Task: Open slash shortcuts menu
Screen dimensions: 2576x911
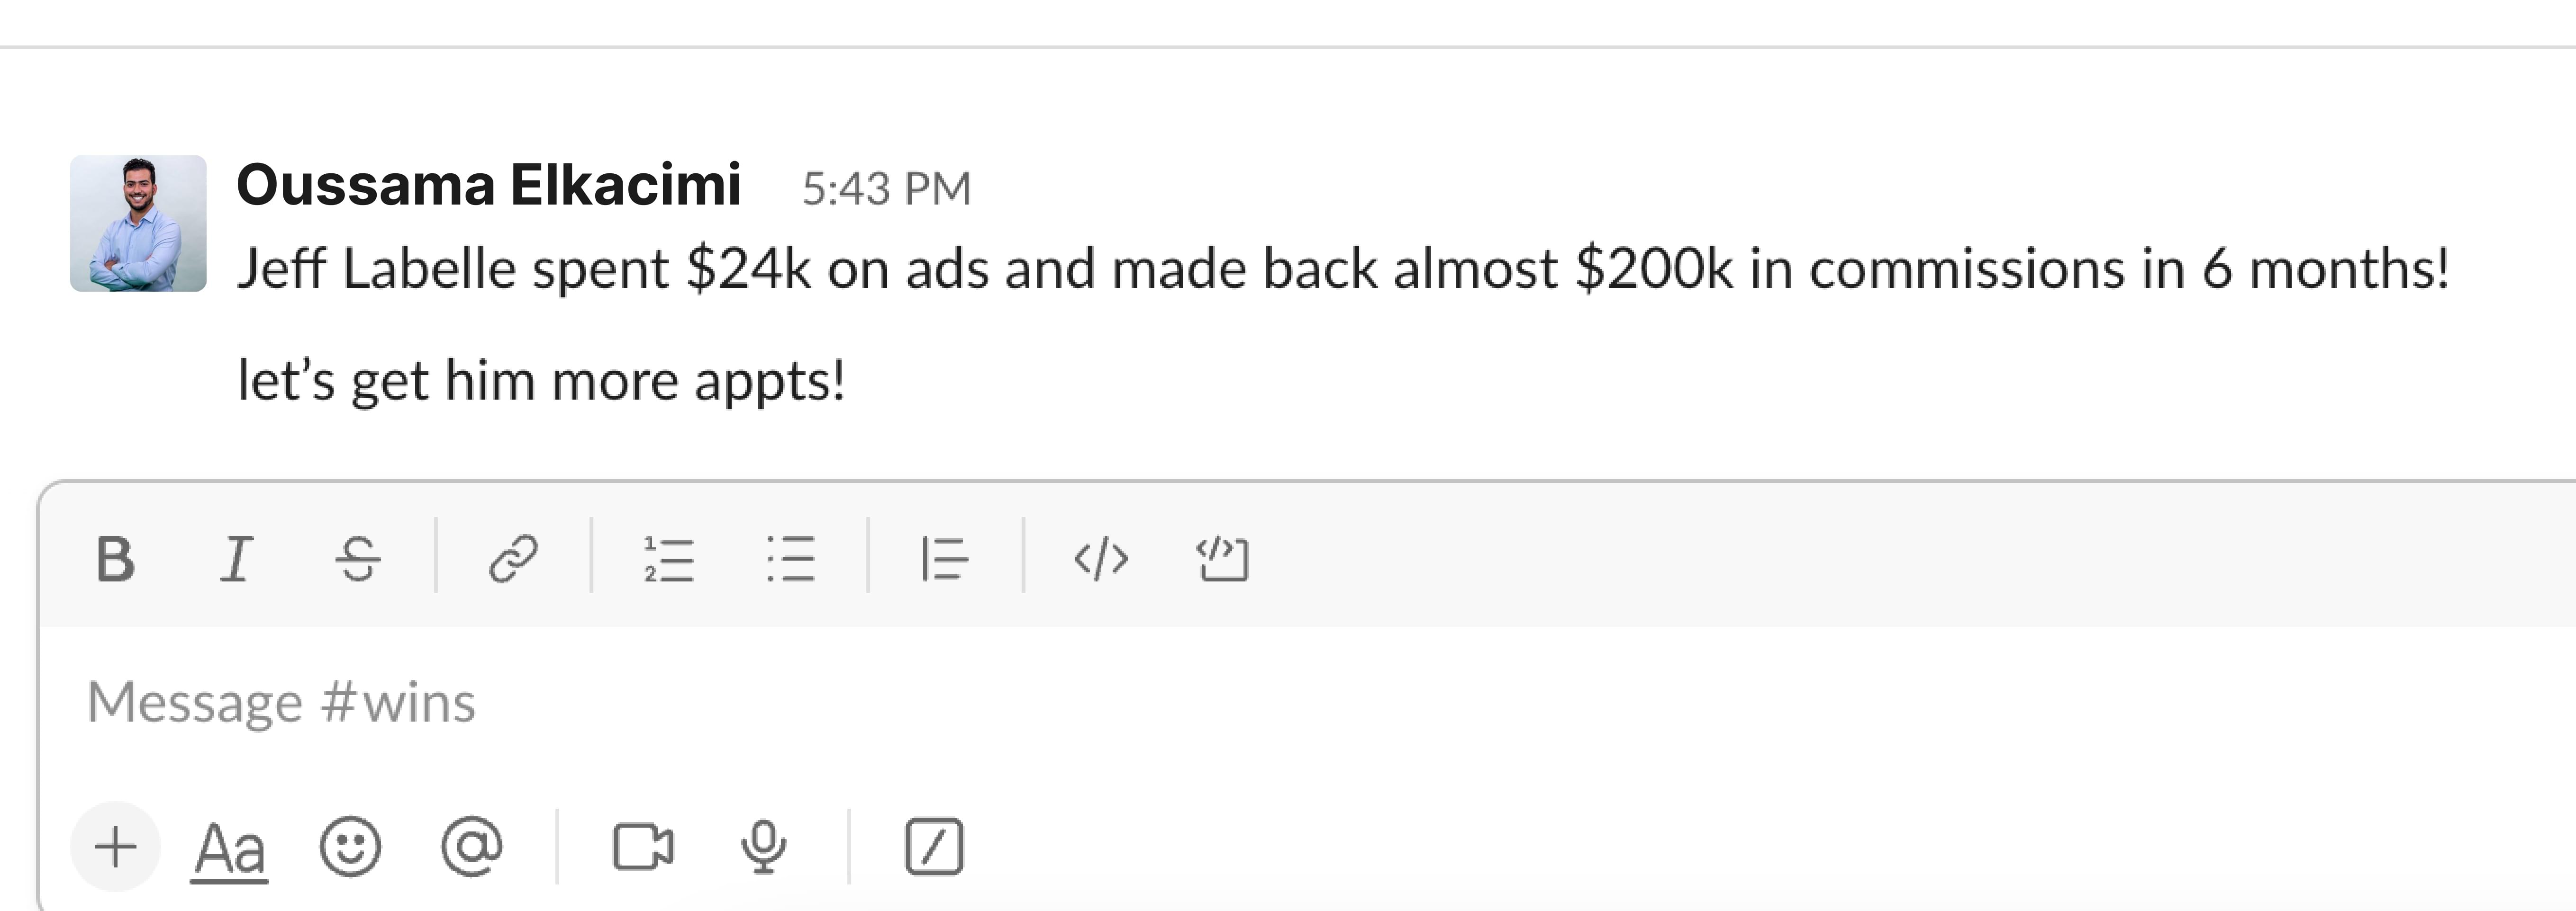Action: [x=934, y=847]
